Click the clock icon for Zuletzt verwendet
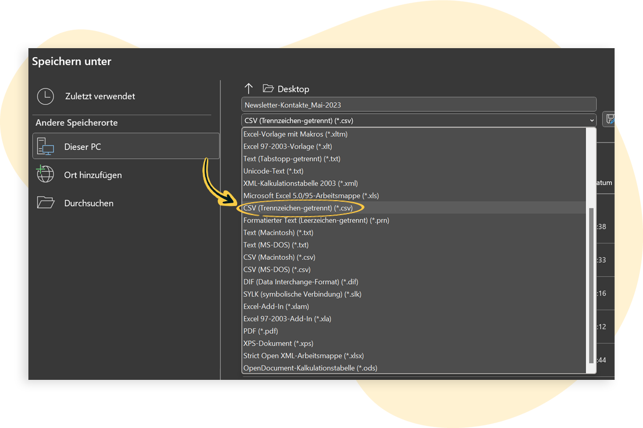The image size is (643, 428). [46, 96]
